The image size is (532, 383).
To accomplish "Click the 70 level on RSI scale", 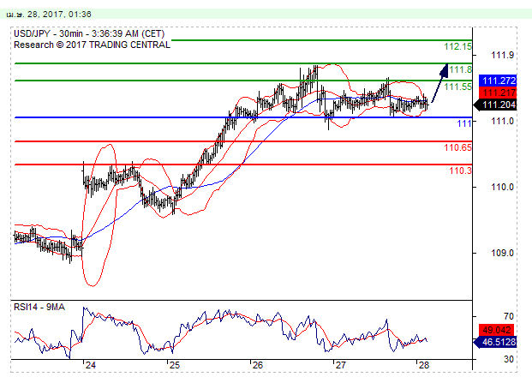I will click(508, 316).
